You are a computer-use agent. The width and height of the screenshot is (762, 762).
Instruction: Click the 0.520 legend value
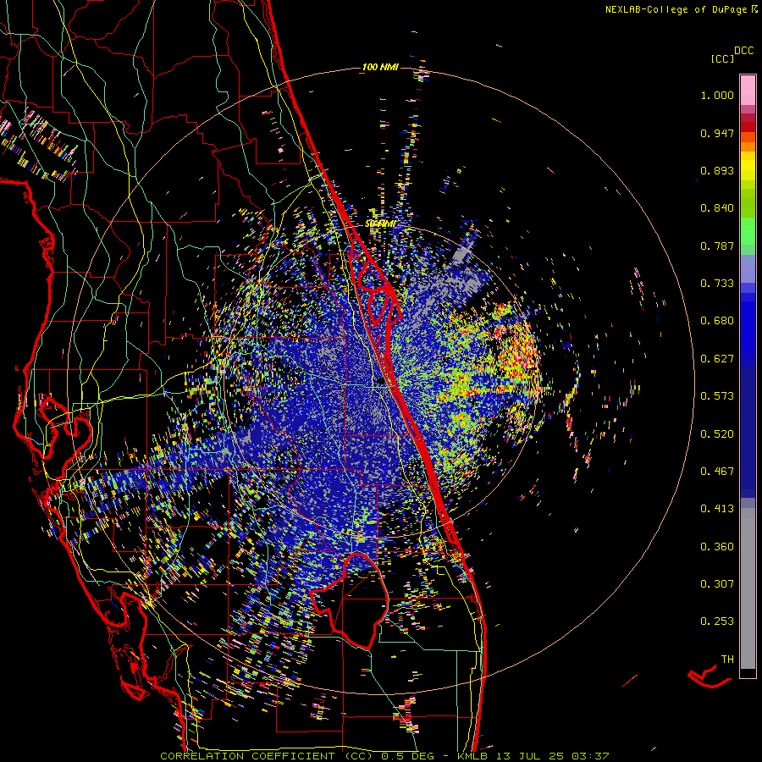tap(717, 433)
